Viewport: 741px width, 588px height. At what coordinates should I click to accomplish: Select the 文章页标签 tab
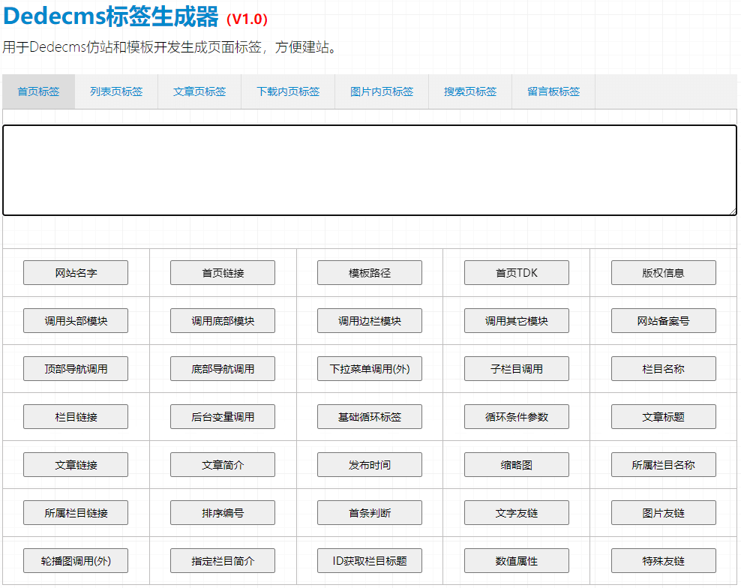click(199, 91)
